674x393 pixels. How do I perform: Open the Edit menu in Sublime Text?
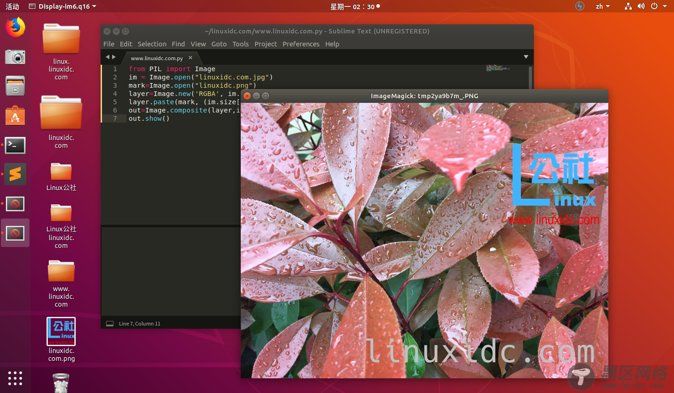coord(126,44)
